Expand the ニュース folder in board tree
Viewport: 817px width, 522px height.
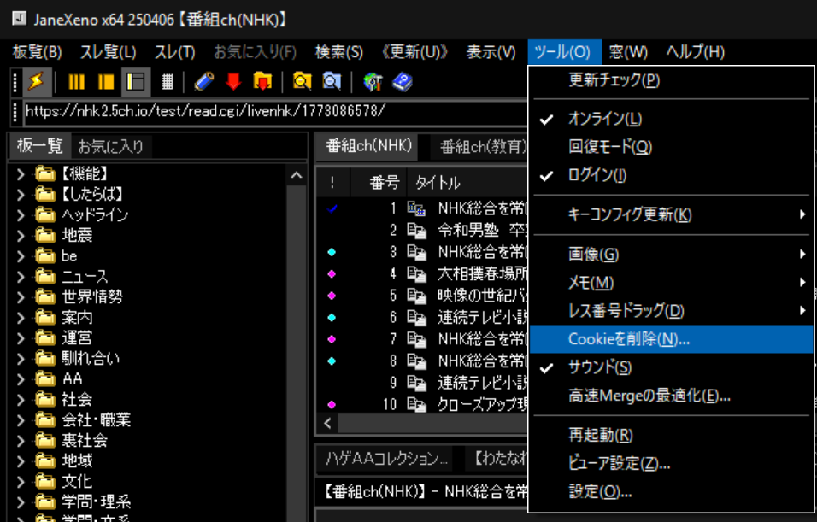22,276
